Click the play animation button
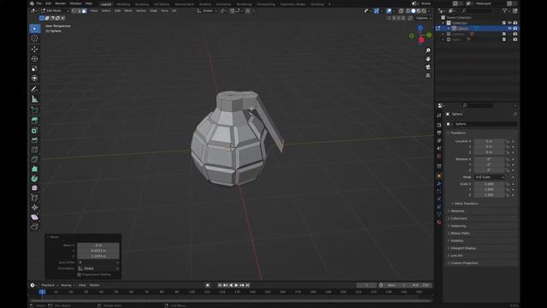 (x=236, y=285)
